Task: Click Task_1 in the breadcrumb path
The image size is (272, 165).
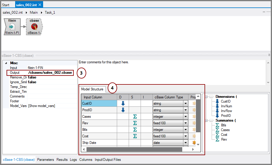Action: [x=50, y=12]
